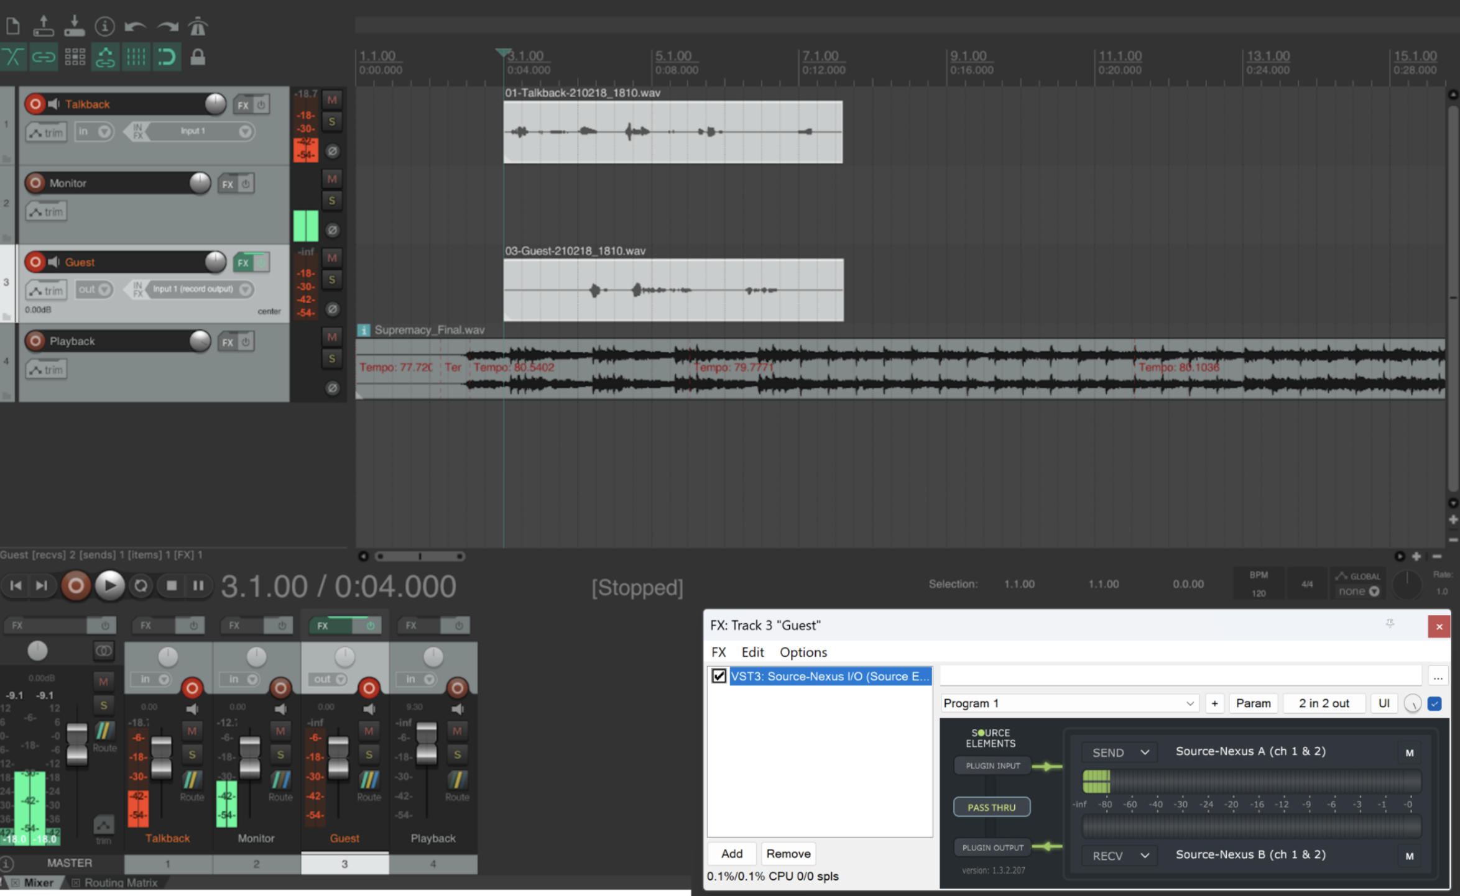Open the FX button on the Talkback track
The image size is (1460, 896).
[243, 105]
